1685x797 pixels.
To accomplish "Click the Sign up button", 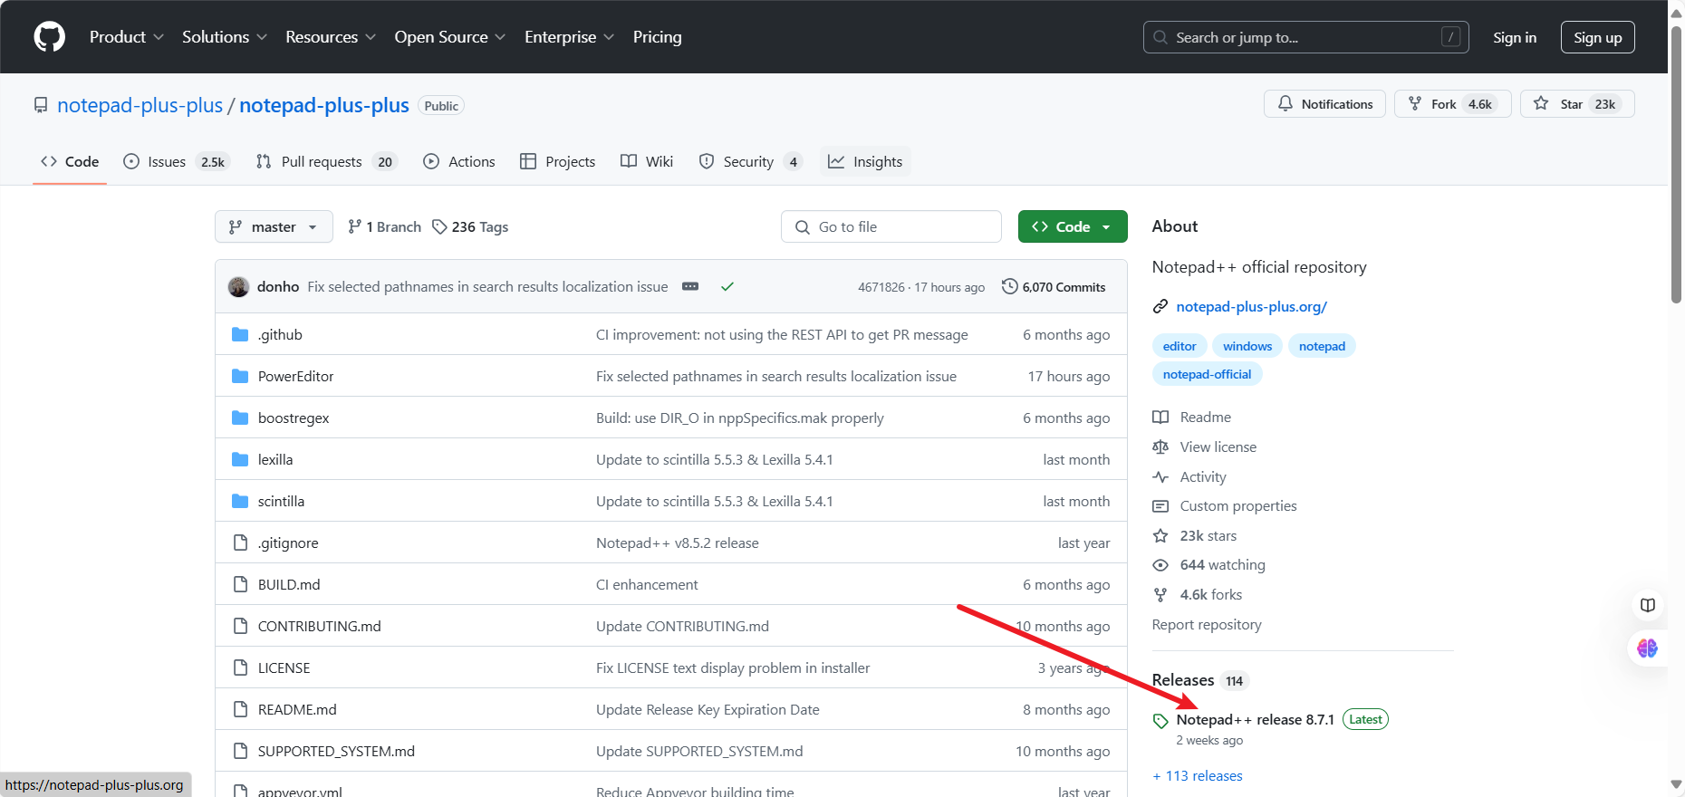I will click(1597, 37).
